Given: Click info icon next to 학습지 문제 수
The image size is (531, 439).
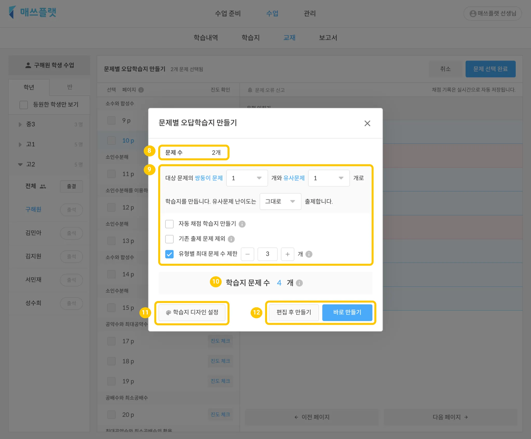Looking at the screenshot, I should pos(299,283).
